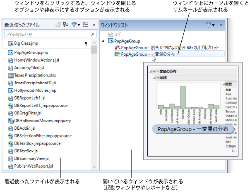Click the scroll up arrow in Recent Files
The width and height of the screenshot is (250, 192).
click(x=94, y=43)
